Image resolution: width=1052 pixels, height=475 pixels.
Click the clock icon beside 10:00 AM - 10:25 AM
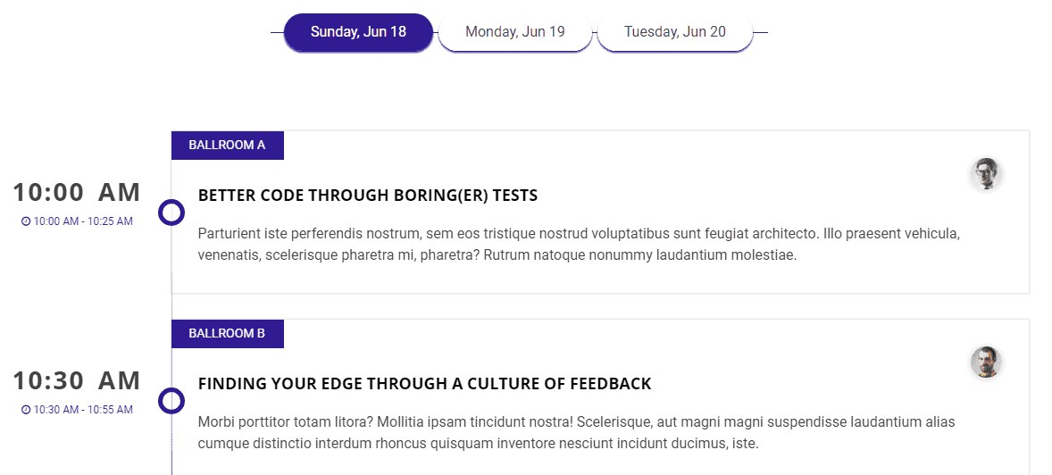26,221
